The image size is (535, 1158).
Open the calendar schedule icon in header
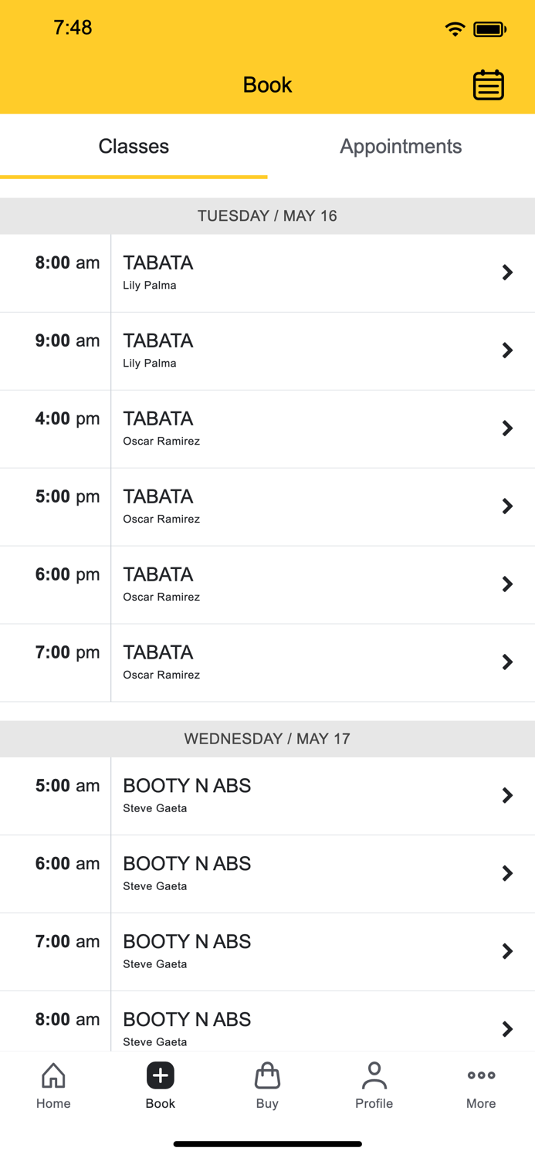tap(488, 85)
